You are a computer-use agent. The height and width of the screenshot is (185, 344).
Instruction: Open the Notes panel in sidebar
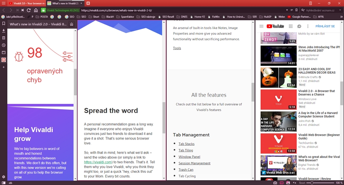pos(3,38)
